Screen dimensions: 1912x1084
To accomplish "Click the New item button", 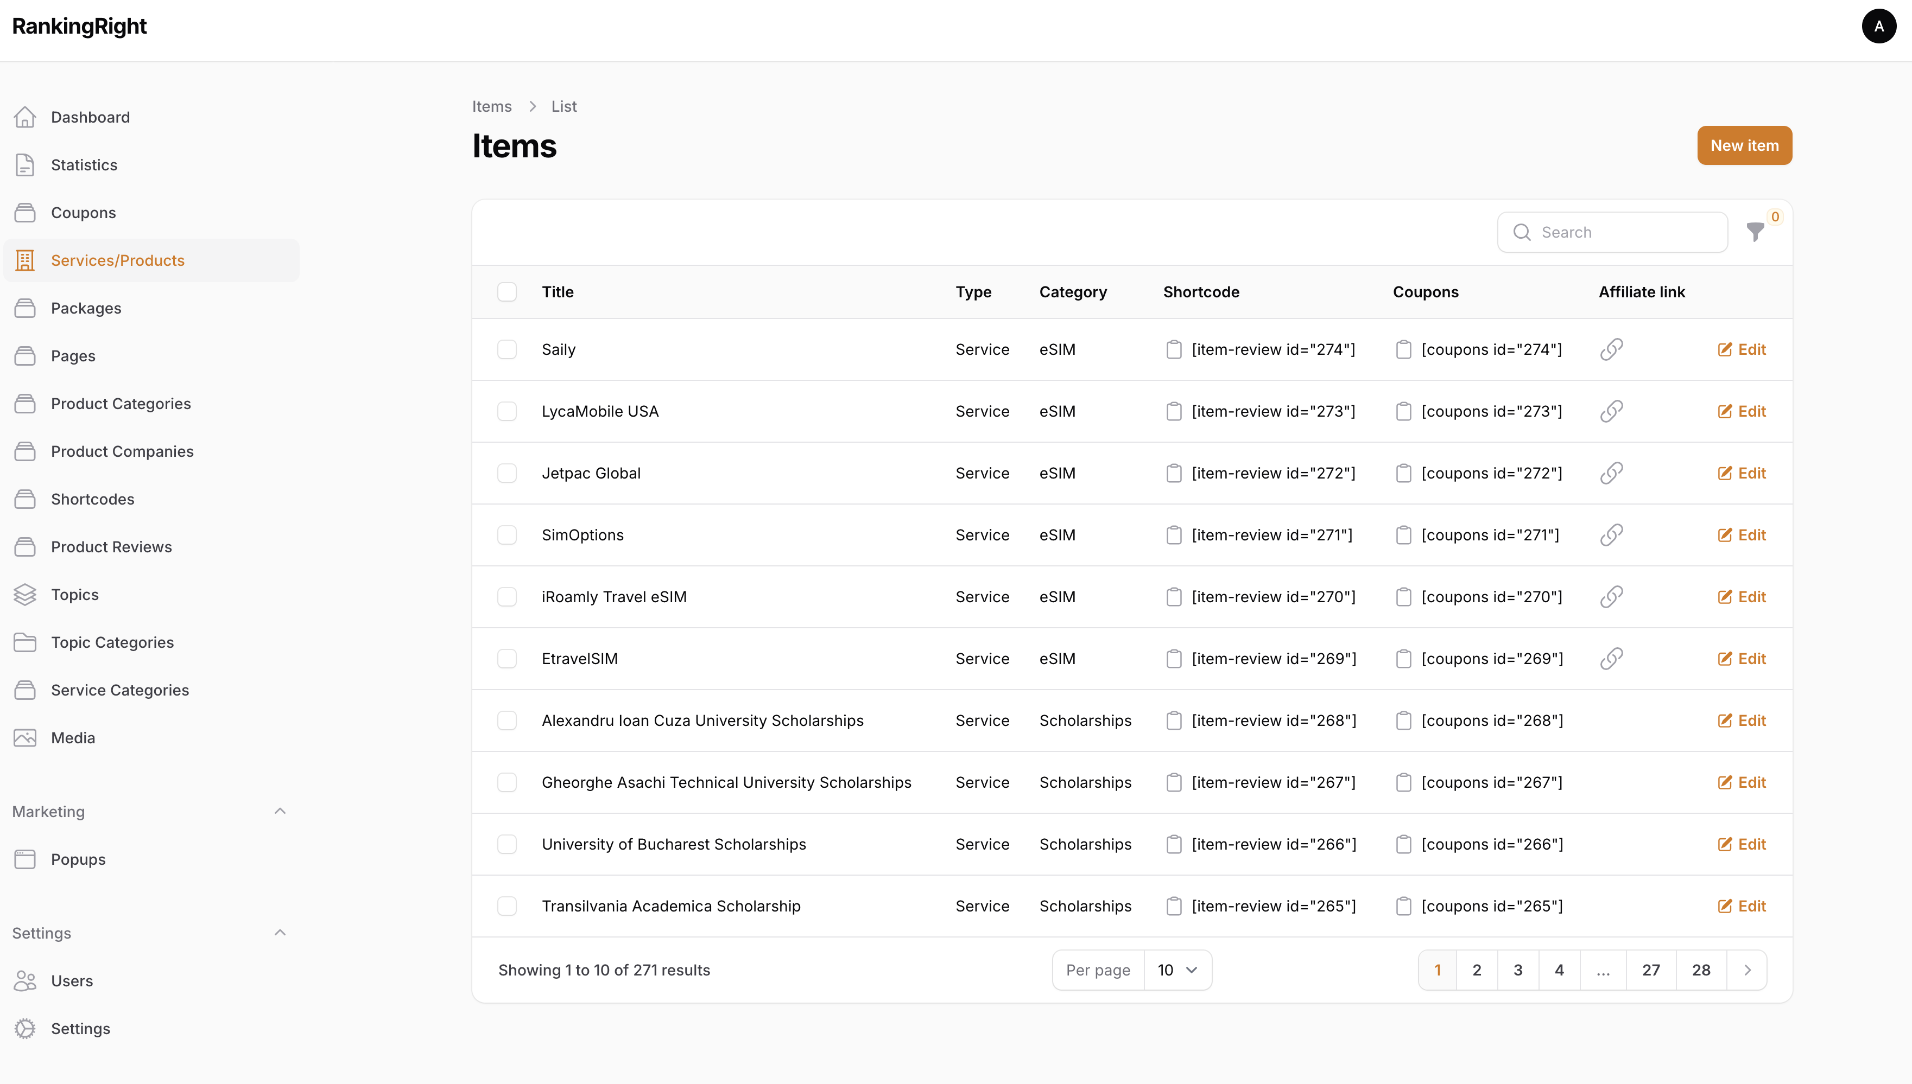I will [x=1744, y=145].
